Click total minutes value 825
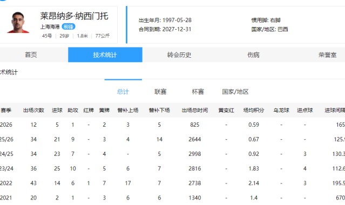The image size is (345, 205). click(x=195, y=125)
